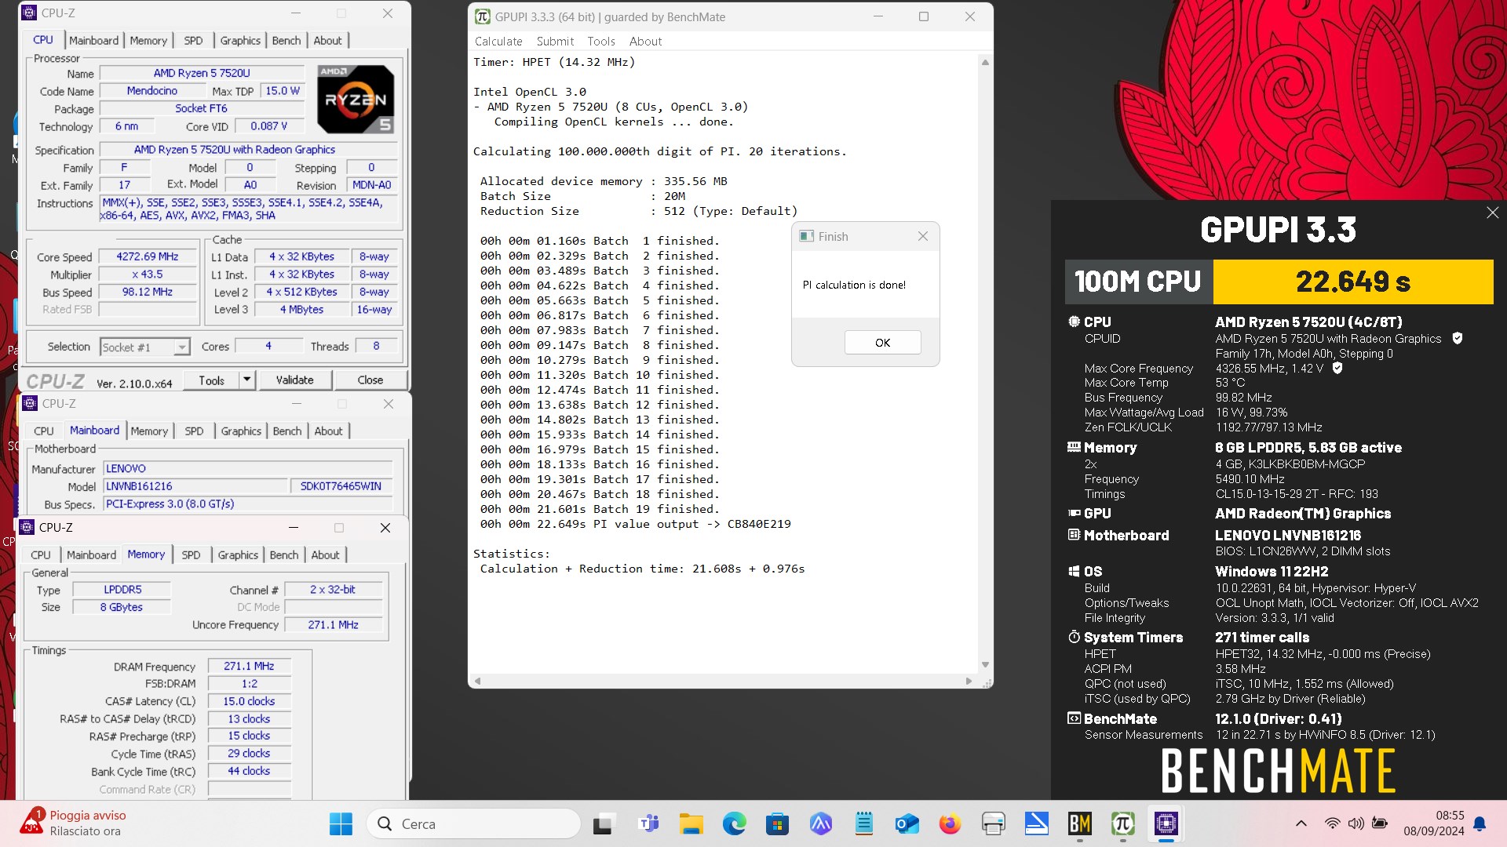Switch to GPUPI via pi taskbar icon
The height and width of the screenshot is (847, 1507).
pyautogui.click(x=1123, y=824)
